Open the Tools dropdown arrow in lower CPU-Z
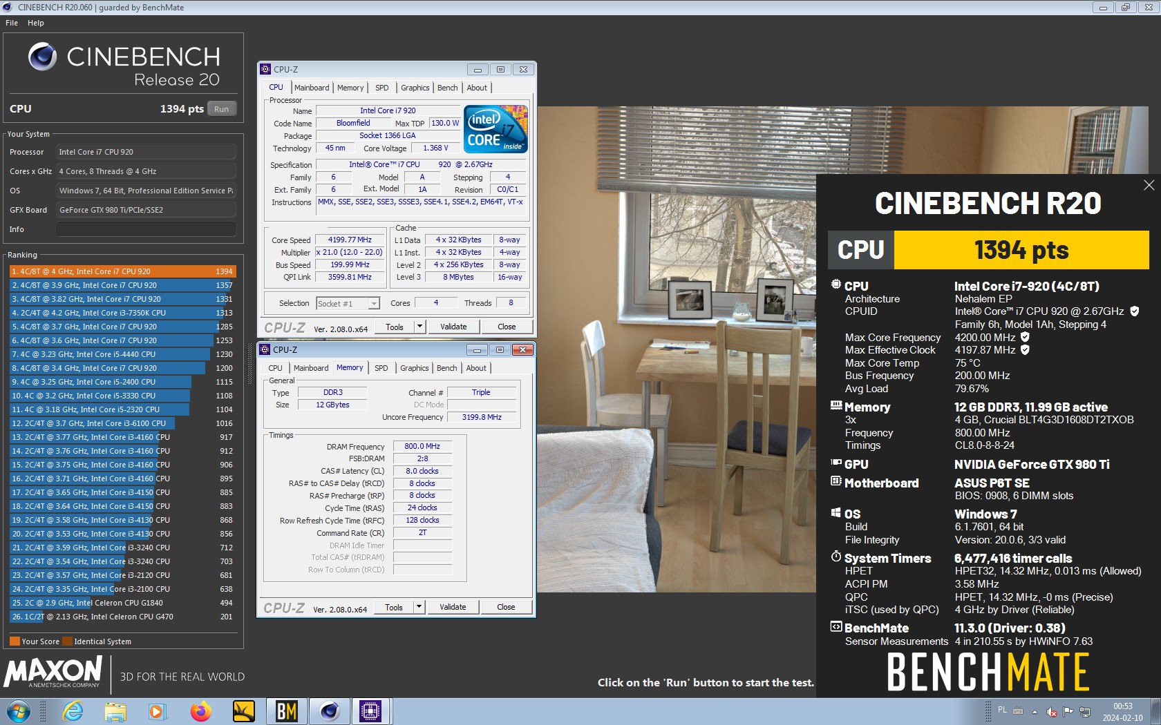 pyautogui.click(x=419, y=607)
